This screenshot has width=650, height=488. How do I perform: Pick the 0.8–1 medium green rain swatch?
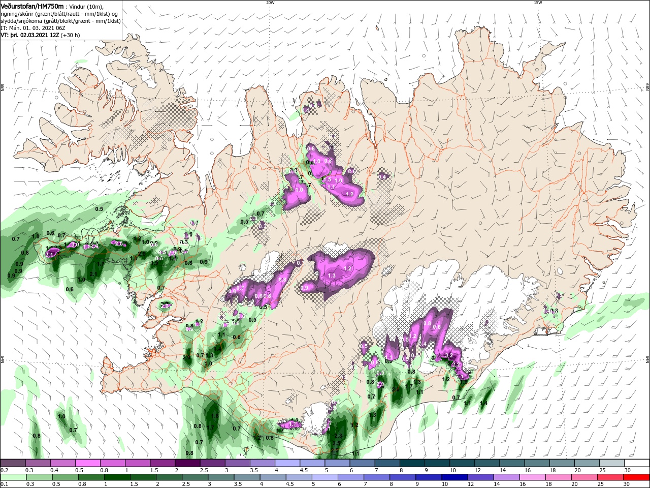click(x=91, y=477)
